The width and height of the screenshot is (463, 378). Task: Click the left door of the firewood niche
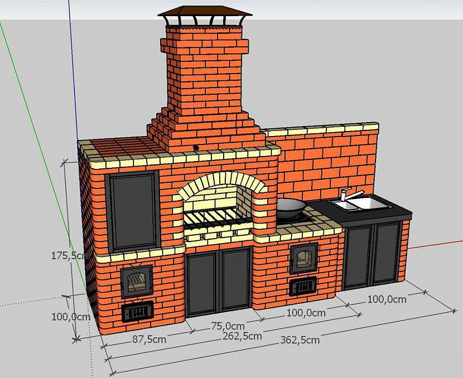[204, 283]
